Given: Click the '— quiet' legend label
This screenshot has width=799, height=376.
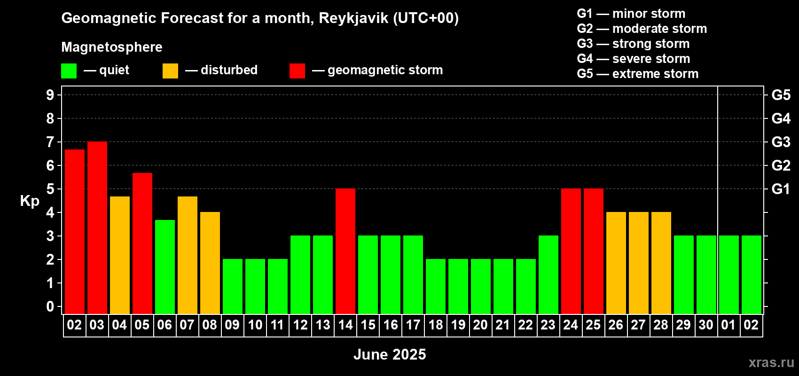Looking at the screenshot, I should [107, 70].
